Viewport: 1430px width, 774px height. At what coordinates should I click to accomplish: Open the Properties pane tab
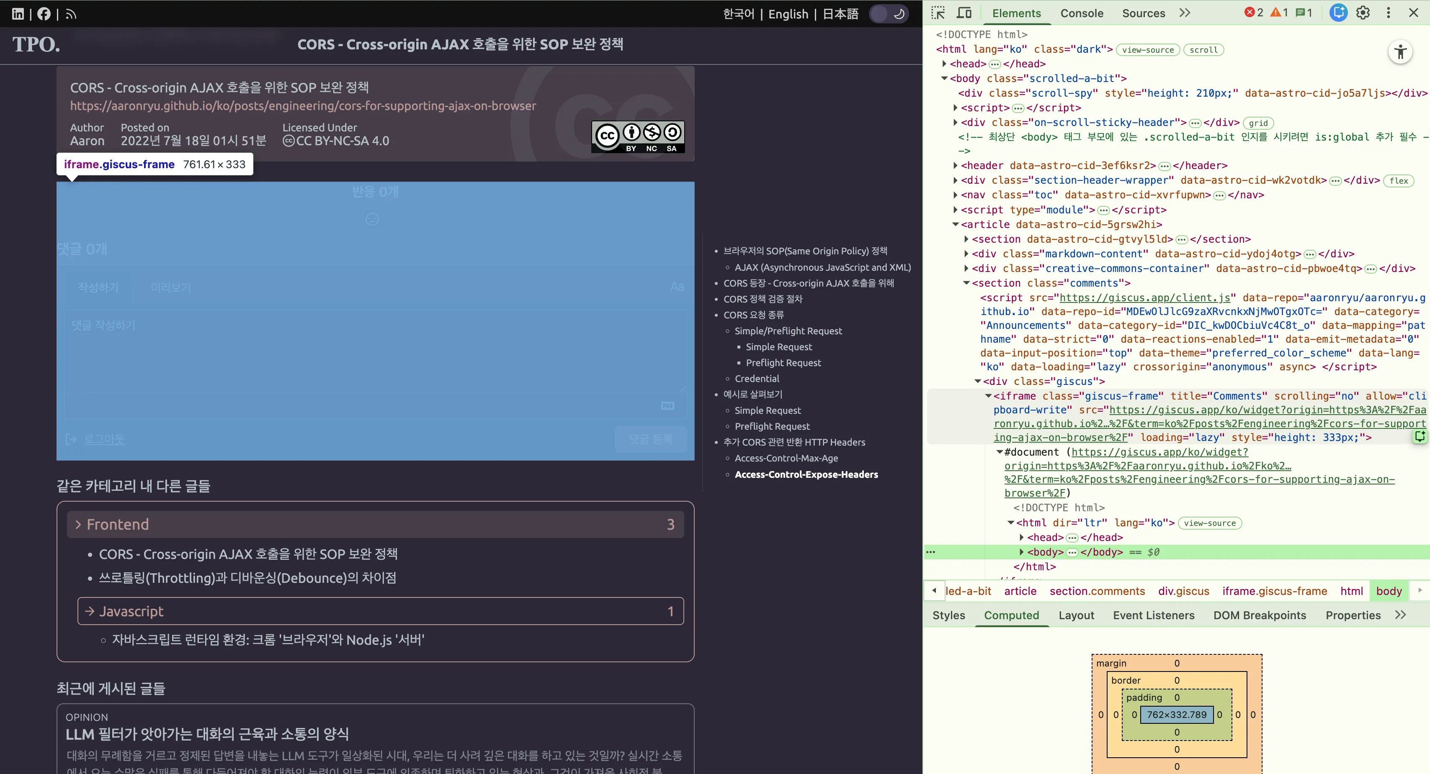1353,615
